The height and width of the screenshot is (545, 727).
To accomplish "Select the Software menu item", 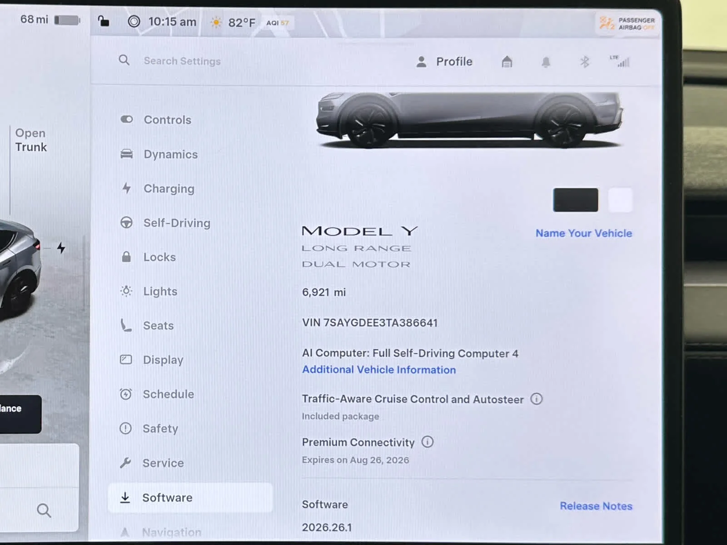I will (190, 498).
